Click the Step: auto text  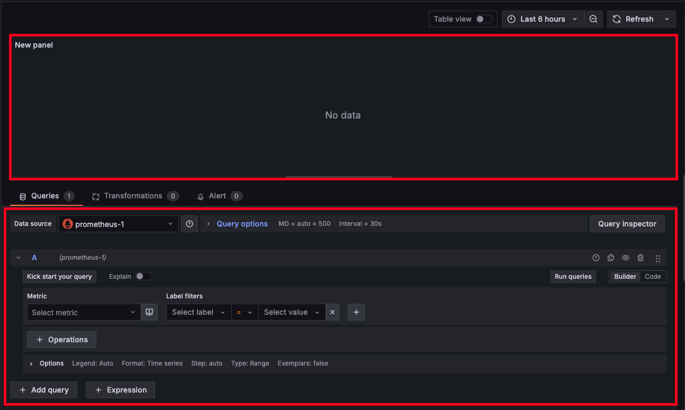point(206,363)
